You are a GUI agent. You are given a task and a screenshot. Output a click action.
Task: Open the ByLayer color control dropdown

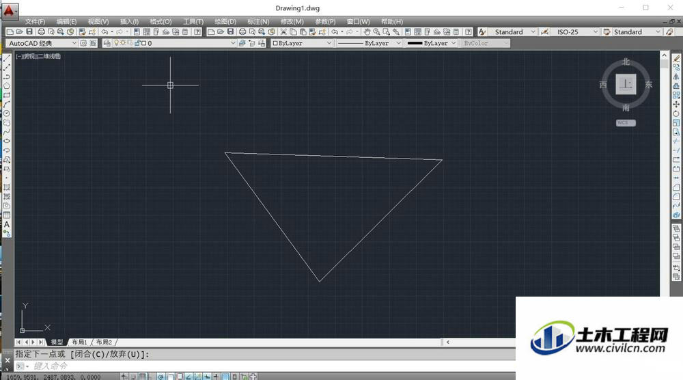[329, 43]
